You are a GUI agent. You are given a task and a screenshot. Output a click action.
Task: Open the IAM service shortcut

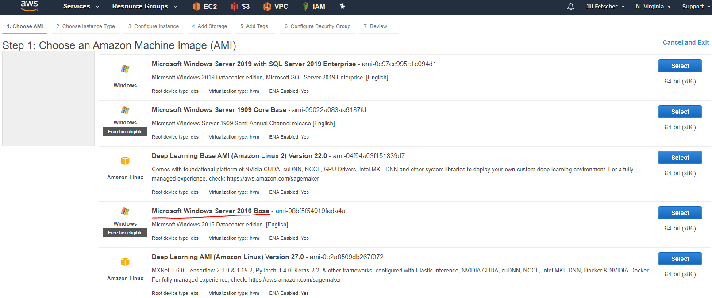tap(314, 6)
